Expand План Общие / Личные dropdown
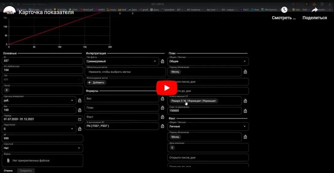Image resolution: width=334 pixels, height=173 pixels. click(x=208, y=61)
